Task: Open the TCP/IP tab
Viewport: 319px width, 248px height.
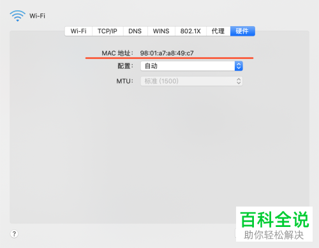Action: pos(108,31)
